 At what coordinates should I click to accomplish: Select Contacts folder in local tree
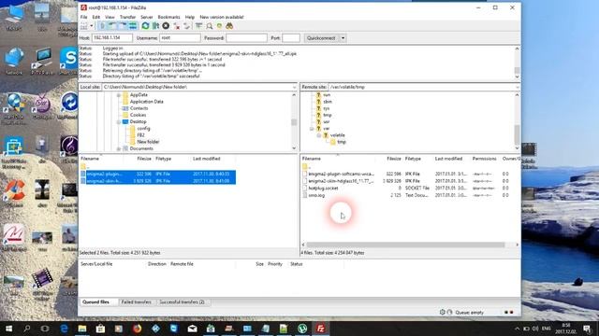[139, 108]
